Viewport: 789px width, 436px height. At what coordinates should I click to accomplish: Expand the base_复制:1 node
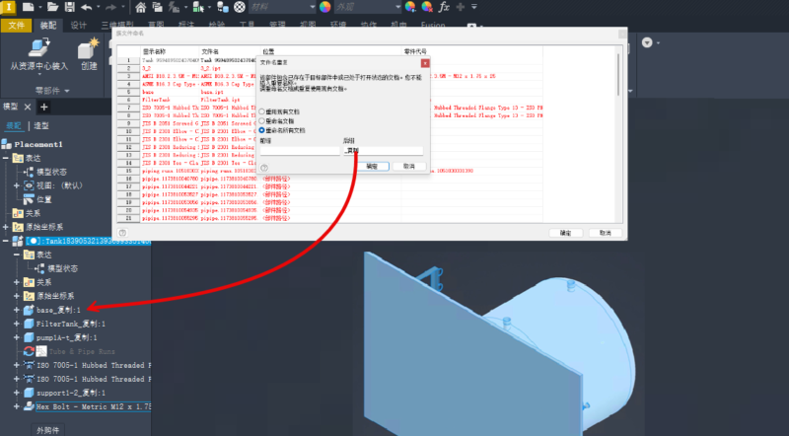pos(17,310)
